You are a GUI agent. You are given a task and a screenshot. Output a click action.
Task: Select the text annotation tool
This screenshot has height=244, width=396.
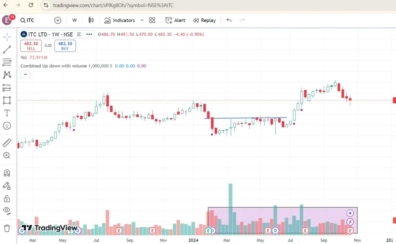[x=7, y=113]
